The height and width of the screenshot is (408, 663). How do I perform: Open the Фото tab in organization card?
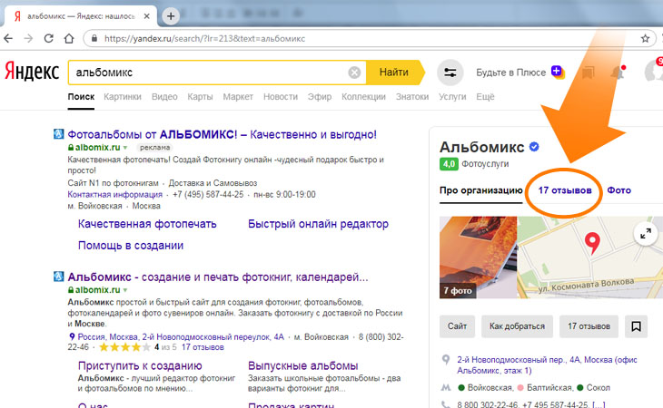pos(618,190)
